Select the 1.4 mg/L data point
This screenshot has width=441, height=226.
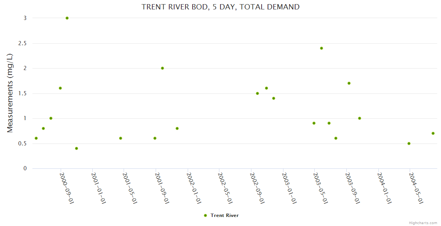pyautogui.click(x=274, y=98)
